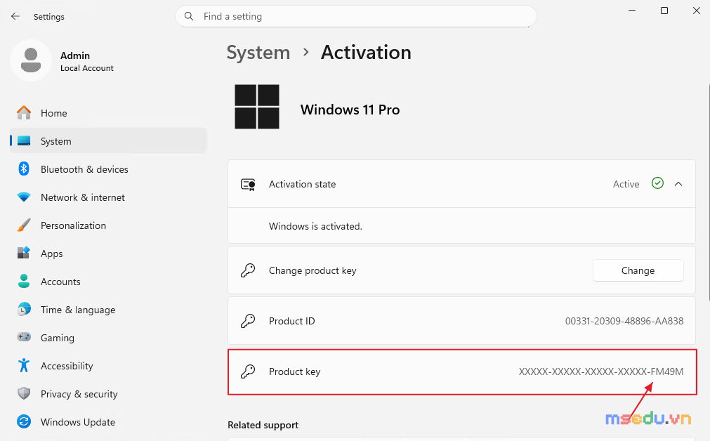Focus the Find a setting search box
This screenshot has height=441, width=710.
pos(356,16)
